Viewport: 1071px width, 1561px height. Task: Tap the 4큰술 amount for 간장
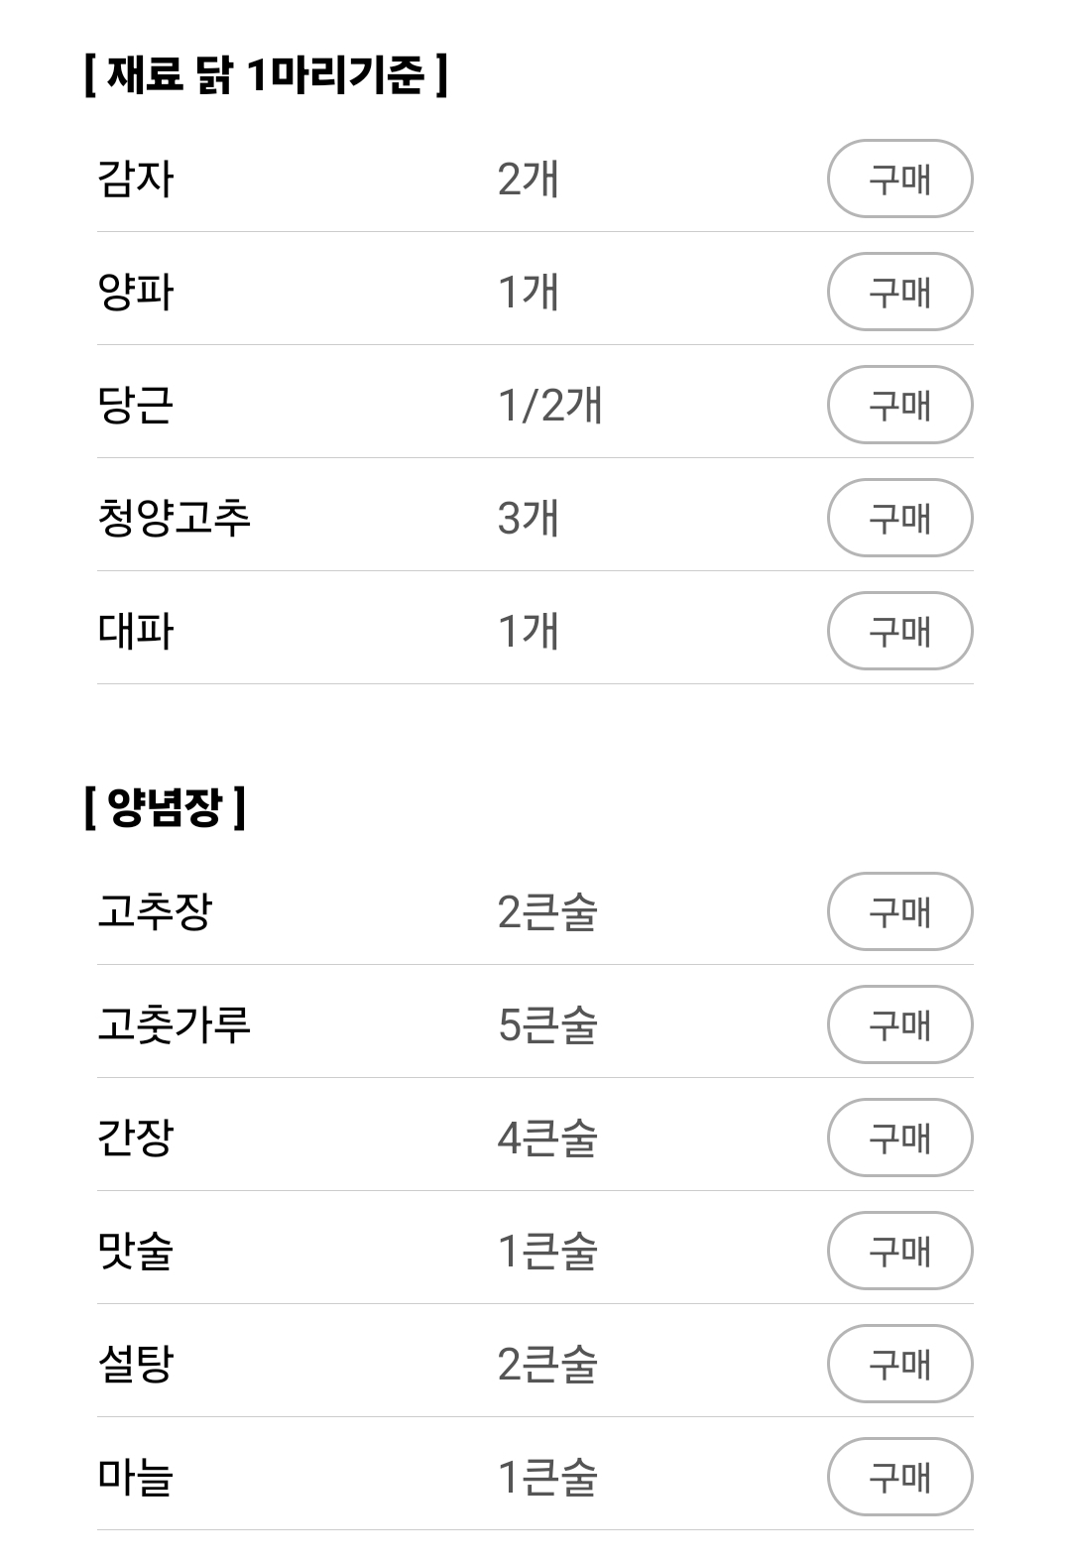(547, 1138)
